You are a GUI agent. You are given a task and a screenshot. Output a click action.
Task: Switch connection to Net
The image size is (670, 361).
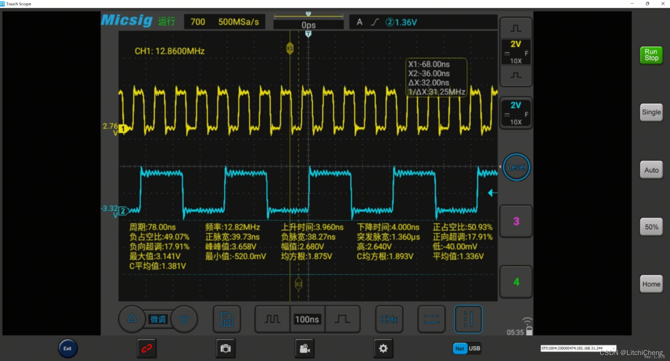click(460, 349)
